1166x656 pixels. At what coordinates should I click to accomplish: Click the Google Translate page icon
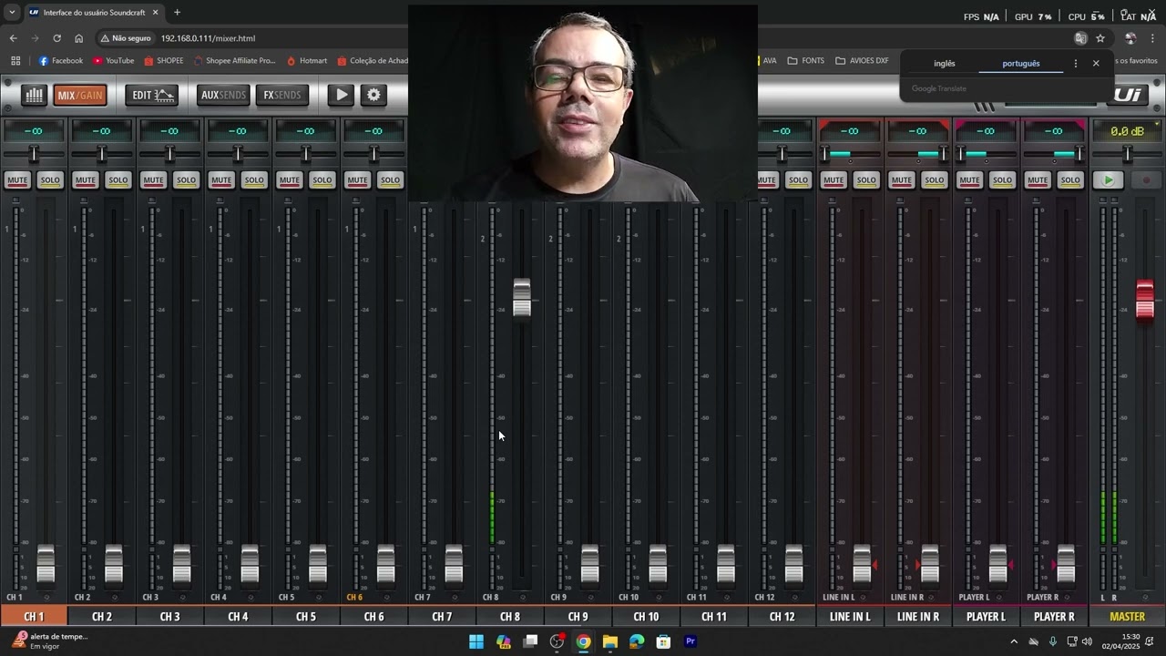(x=1080, y=38)
